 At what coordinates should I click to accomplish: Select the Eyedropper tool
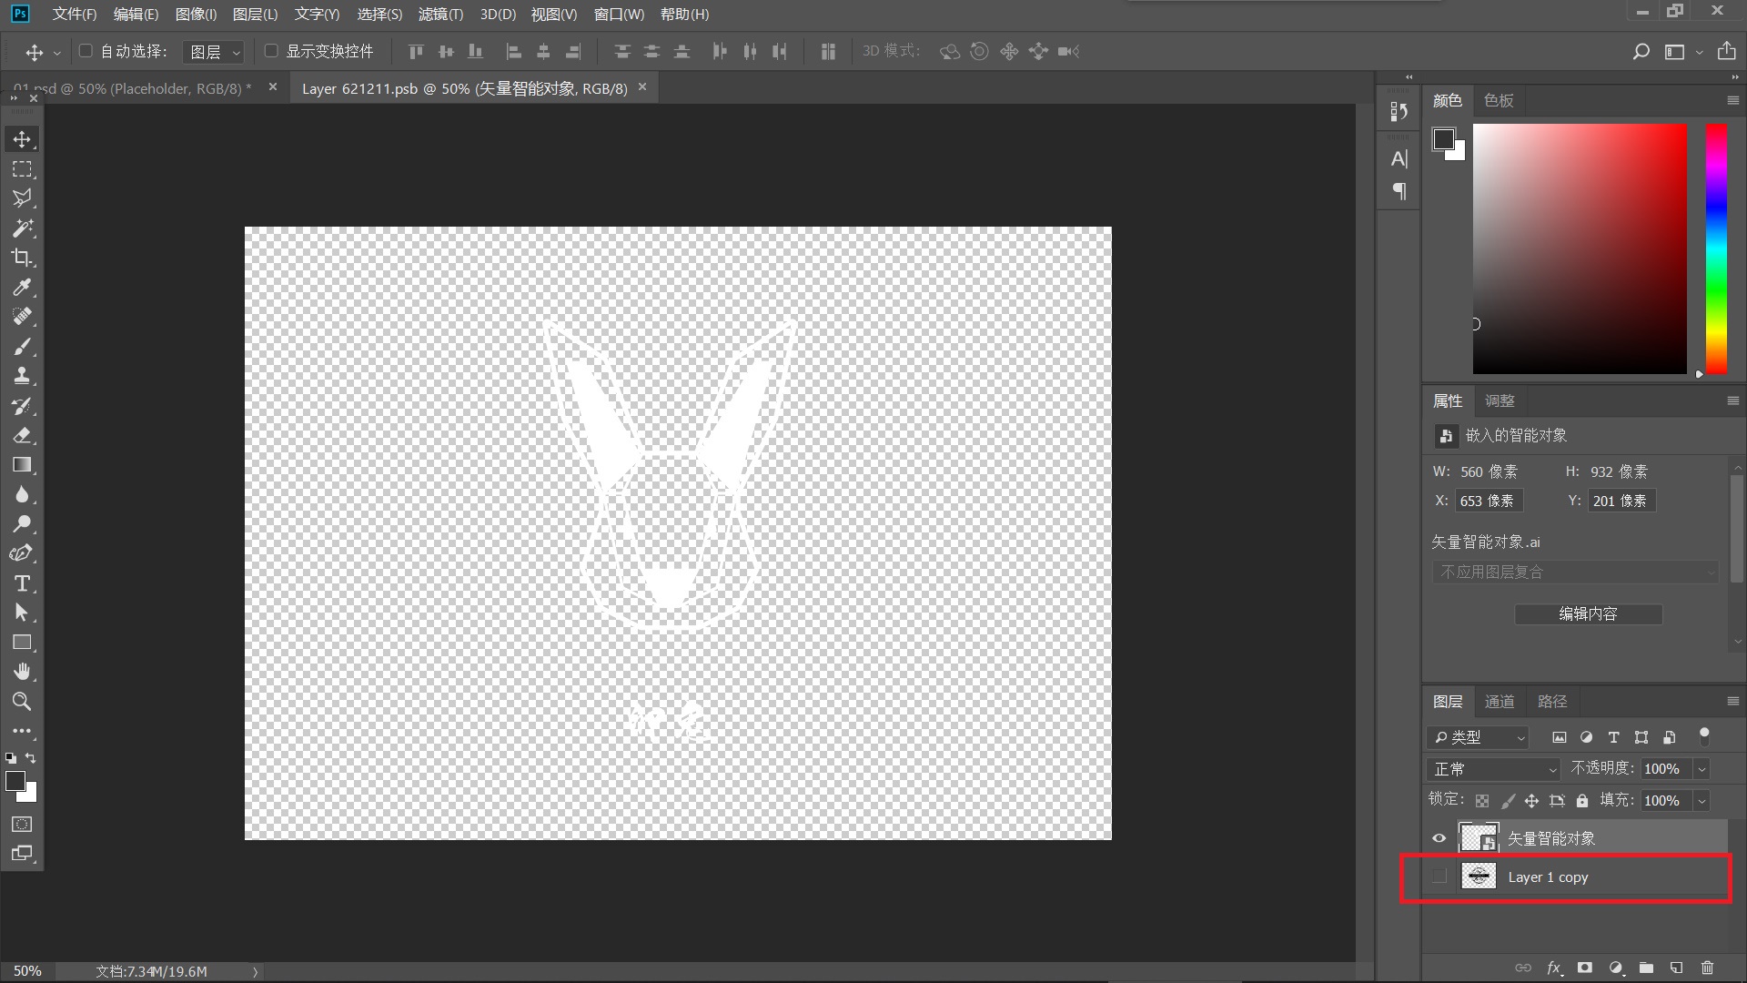tap(22, 288)
